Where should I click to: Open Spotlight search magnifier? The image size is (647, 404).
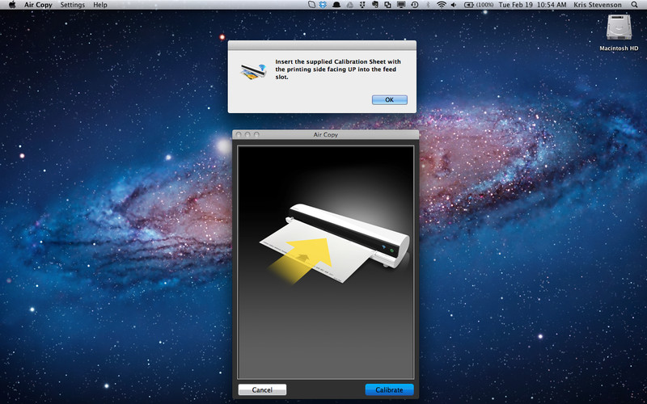pos(634,5)
